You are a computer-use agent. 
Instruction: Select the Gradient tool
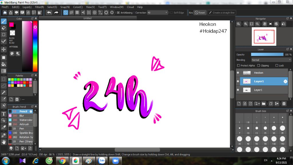click(4, 71)
